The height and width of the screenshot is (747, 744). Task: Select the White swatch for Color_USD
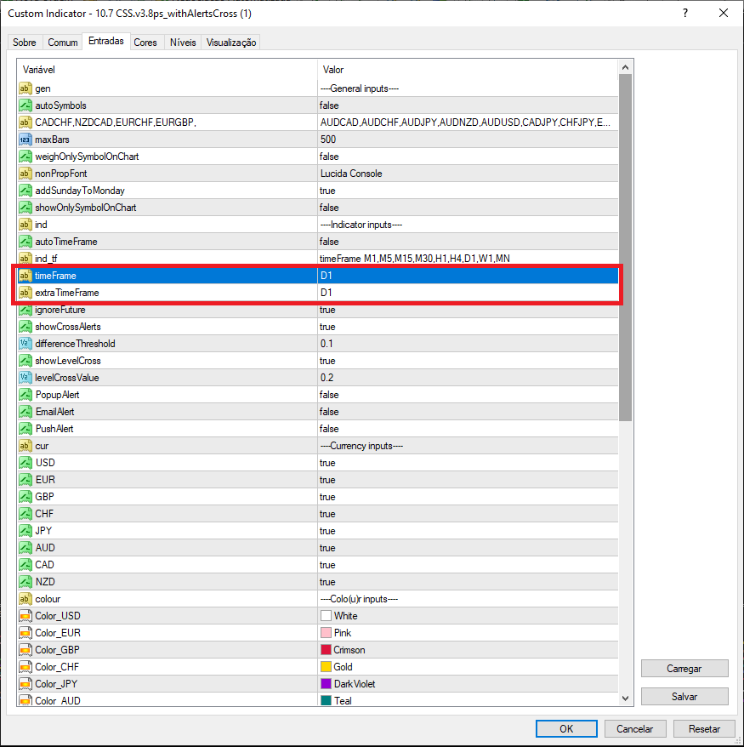pyautogui.click(x=326, y=616)
